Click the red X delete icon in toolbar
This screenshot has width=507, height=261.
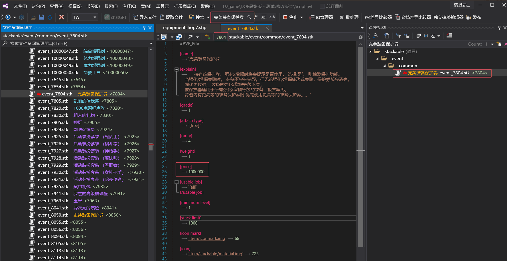[61, 17]
